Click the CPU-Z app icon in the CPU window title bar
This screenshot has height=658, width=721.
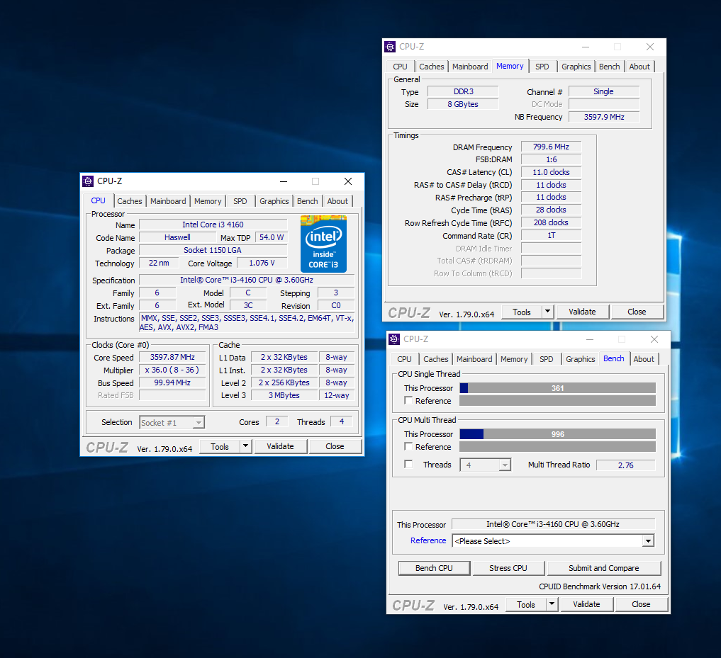pyautogui.click(x=88, y=181)
